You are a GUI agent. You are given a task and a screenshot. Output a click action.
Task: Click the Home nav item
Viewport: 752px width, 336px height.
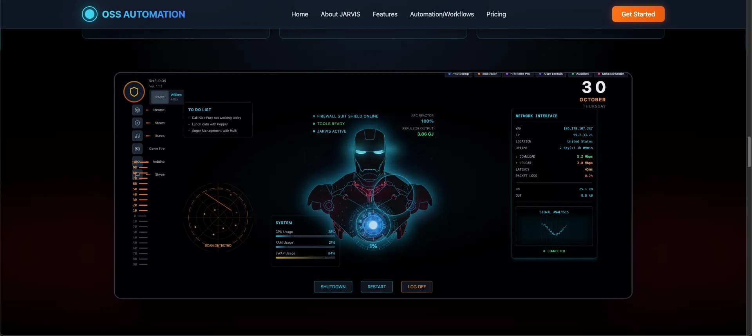(300, 14)
